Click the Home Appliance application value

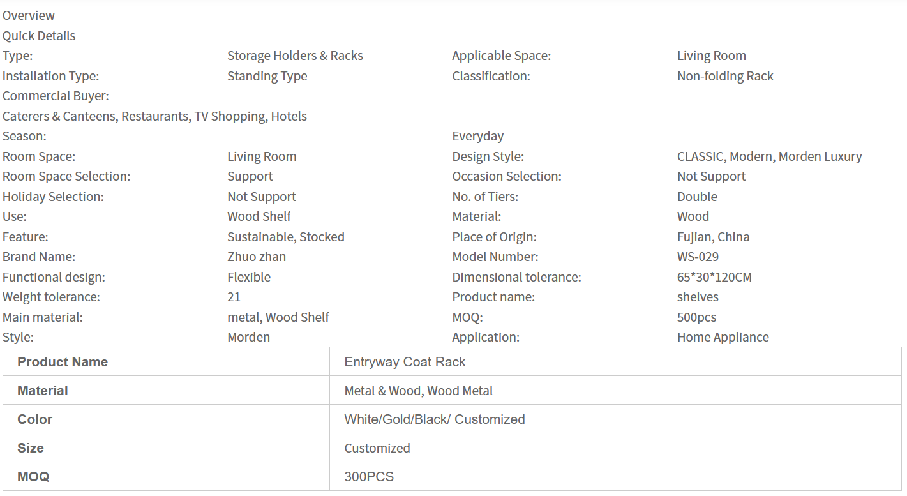pos(723,337)
